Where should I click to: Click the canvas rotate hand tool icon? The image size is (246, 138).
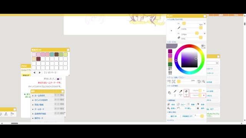pos(170,93)
